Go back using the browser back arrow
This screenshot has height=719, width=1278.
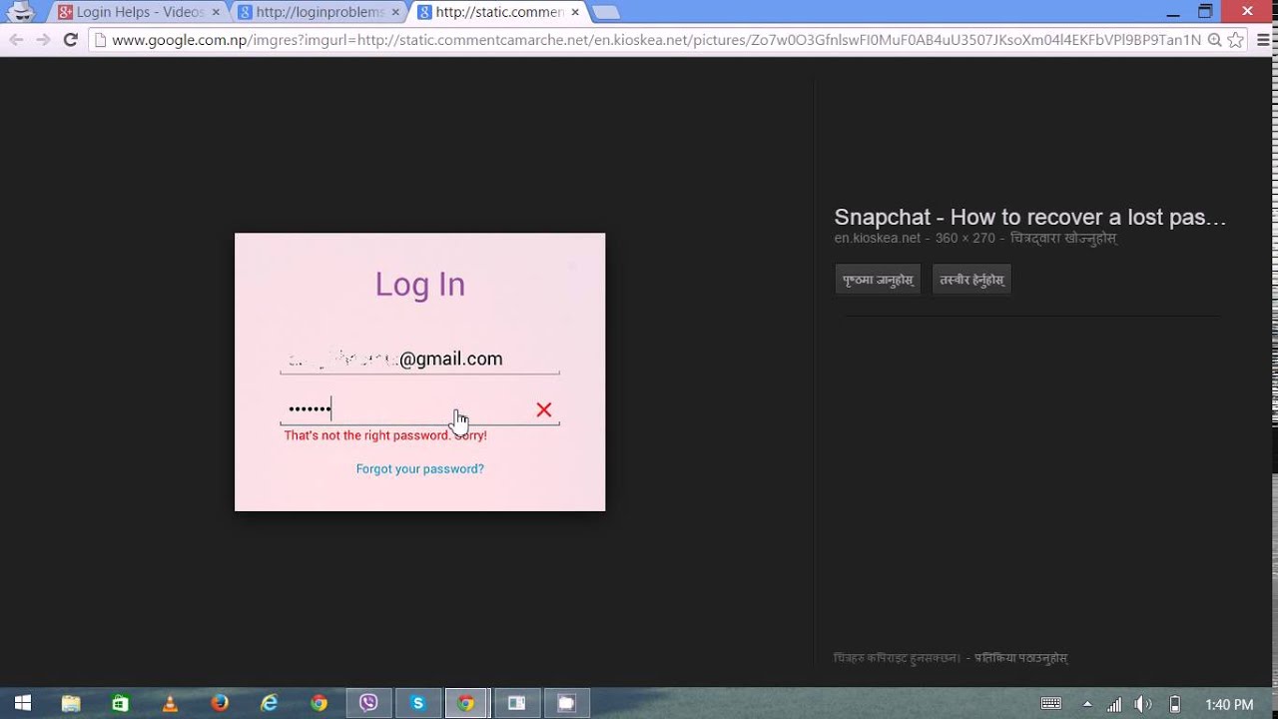pyautogui.click(x=16, y=40)
